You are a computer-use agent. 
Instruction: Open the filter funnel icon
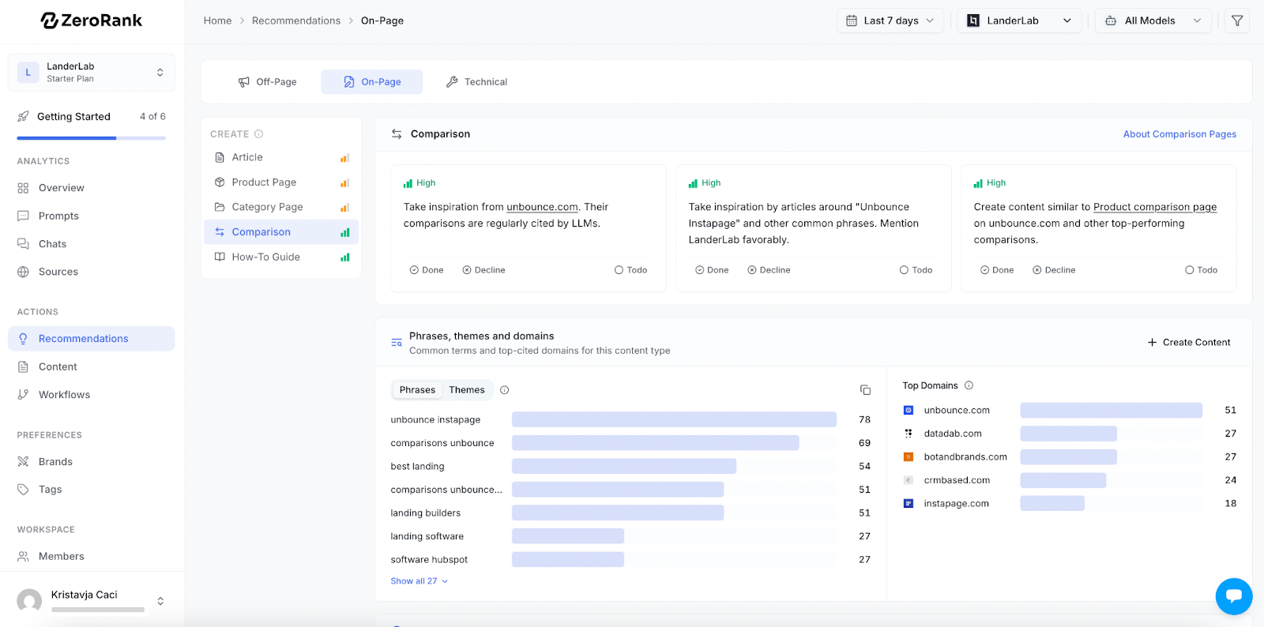coord(1237,21)
